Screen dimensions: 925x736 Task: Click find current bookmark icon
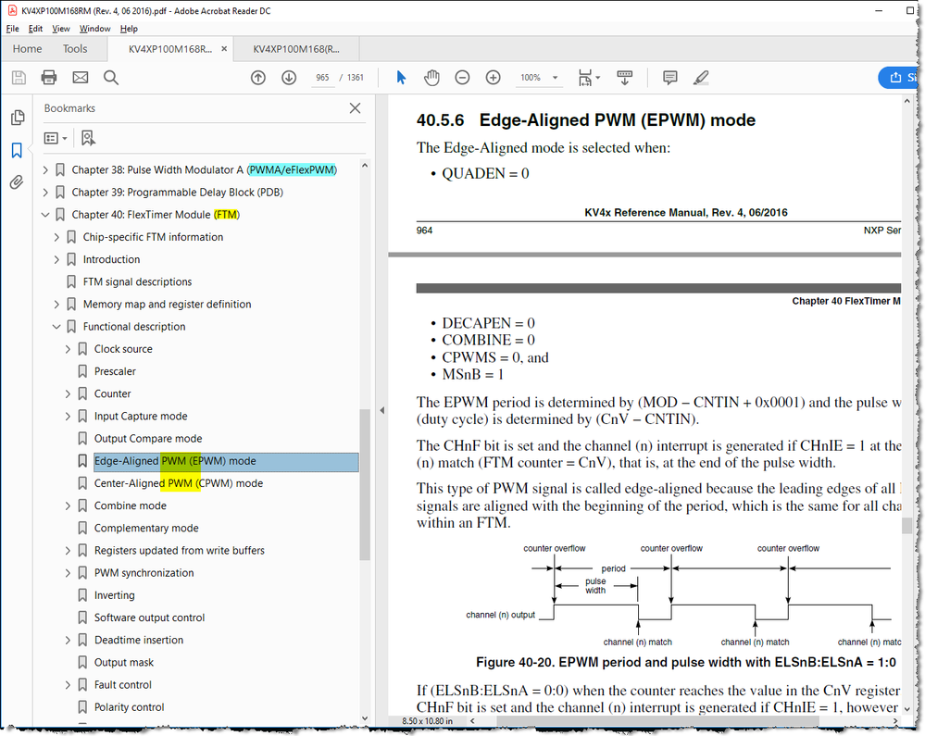tap(88, 138)
